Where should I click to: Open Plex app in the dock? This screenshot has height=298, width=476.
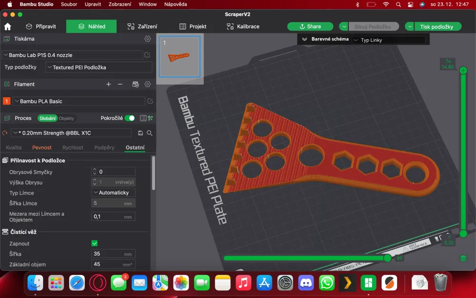[x=347, y=283]
